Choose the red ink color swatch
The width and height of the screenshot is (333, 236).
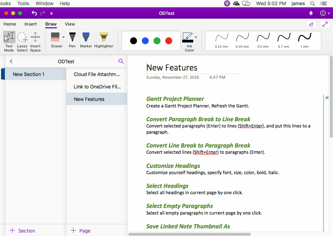coord(169,41)
